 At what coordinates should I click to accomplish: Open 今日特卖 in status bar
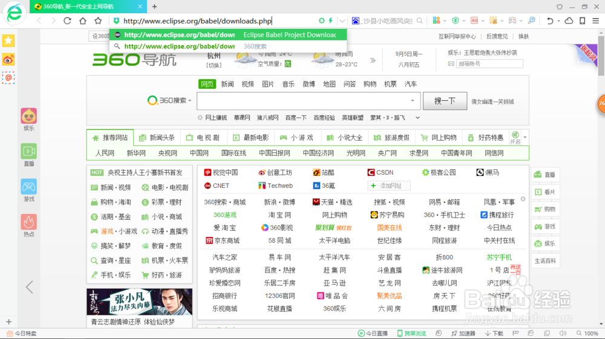[x=22, y=333]
